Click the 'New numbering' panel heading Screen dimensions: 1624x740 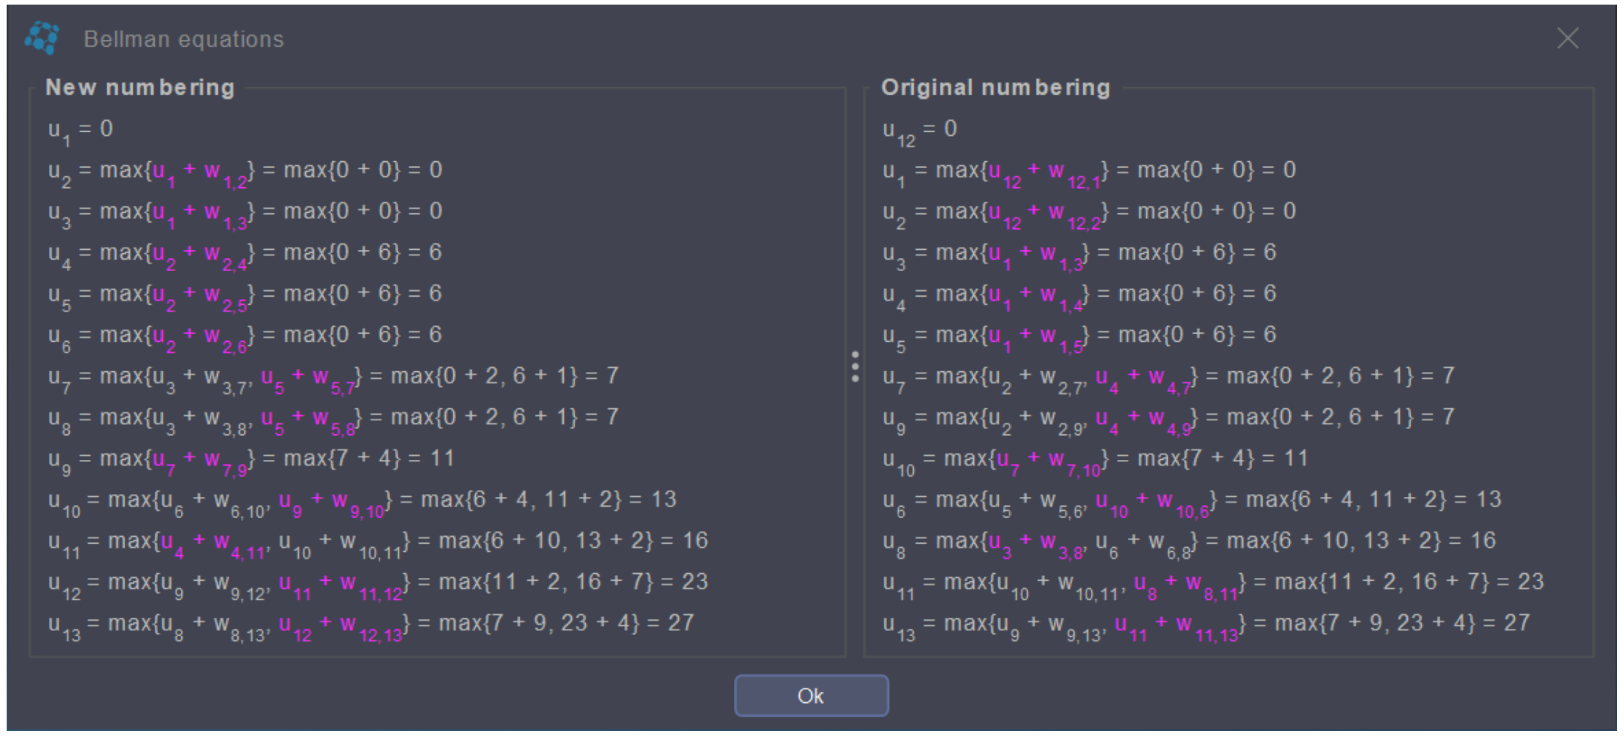coord(140,87)
